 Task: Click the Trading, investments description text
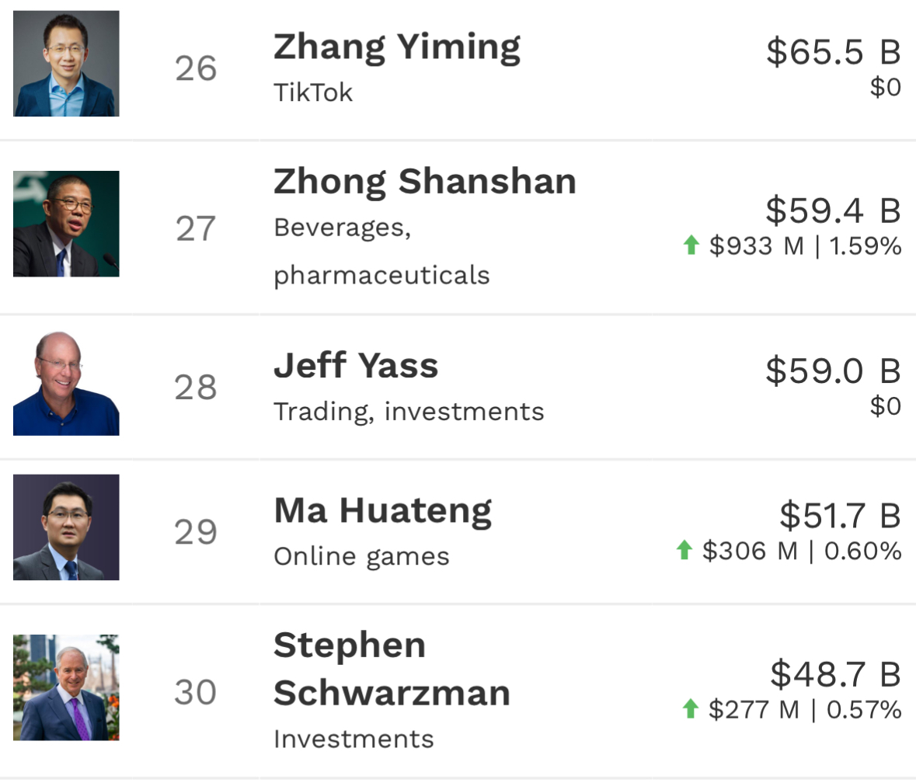pos(409,412)
